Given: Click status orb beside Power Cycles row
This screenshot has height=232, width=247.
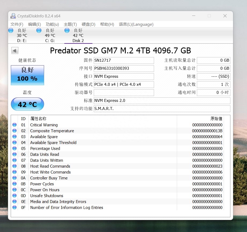Looking at the screenshot, I should point(14,184).
